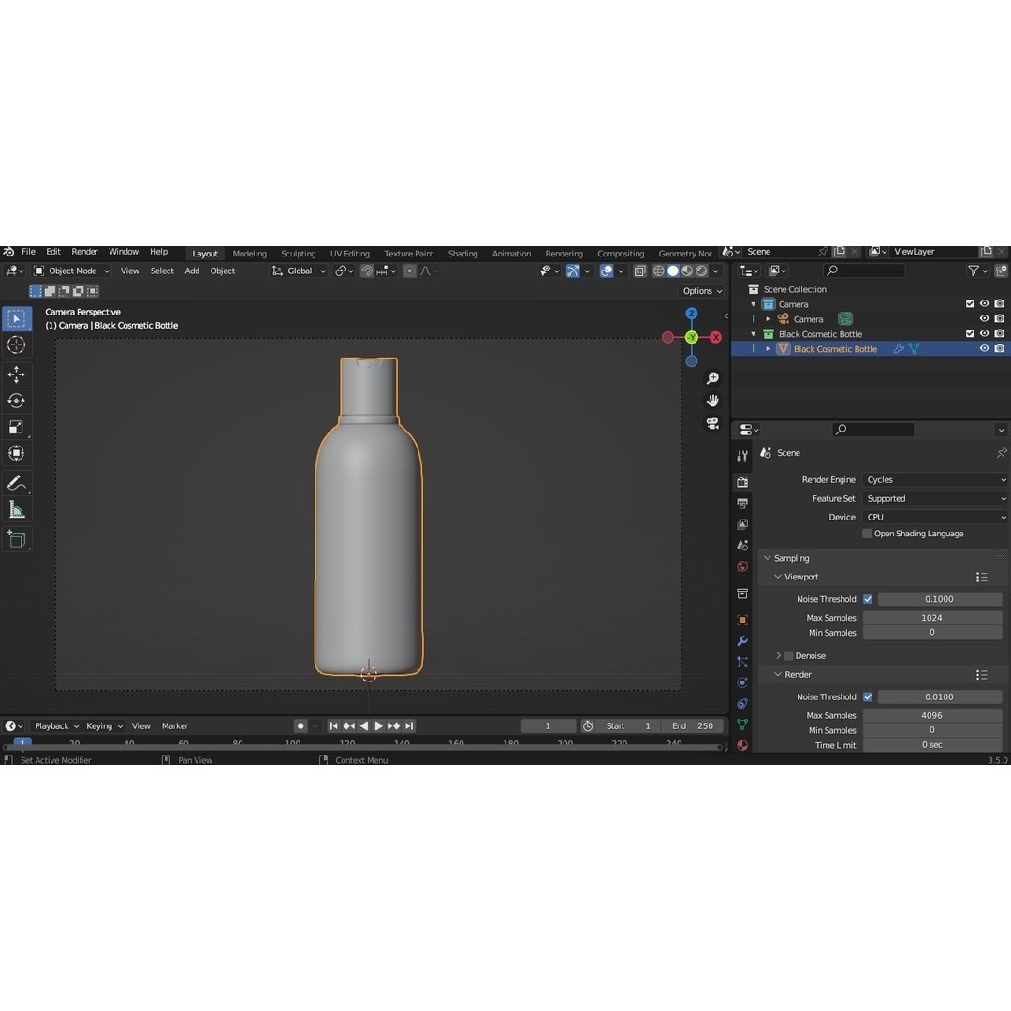
Task: Switch to the Modeling workspace tab
Action: 250,254
